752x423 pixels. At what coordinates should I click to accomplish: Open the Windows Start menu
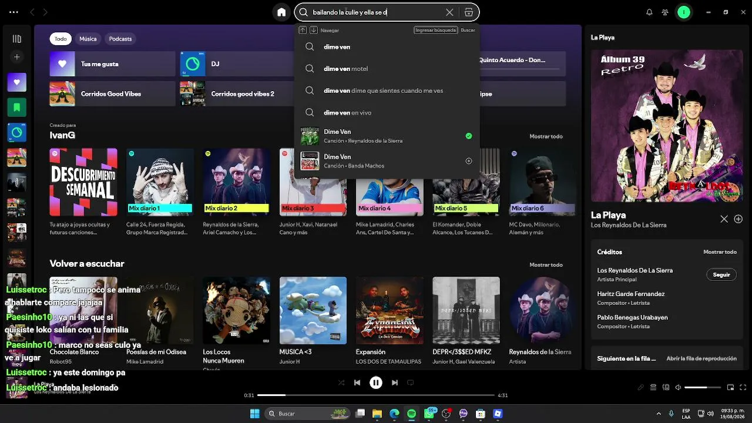click(254, 414)
